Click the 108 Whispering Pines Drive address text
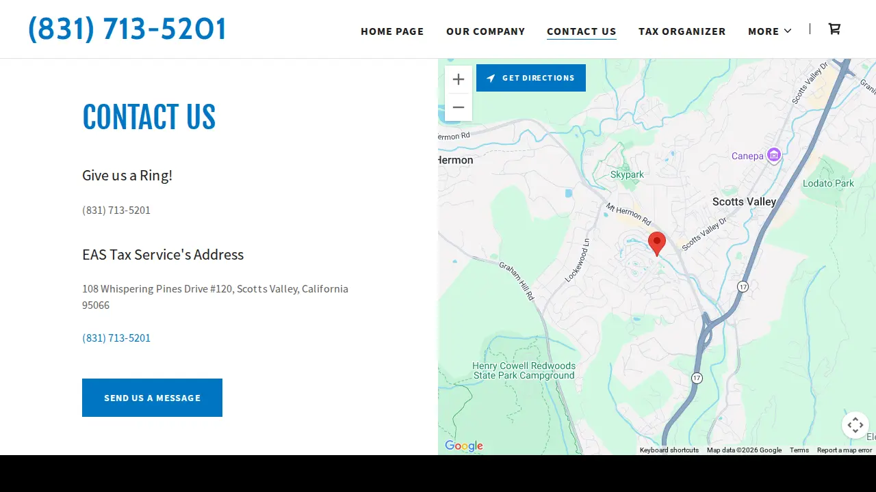The width and height of the screenshot is (876, 492). tap(215, 297)
